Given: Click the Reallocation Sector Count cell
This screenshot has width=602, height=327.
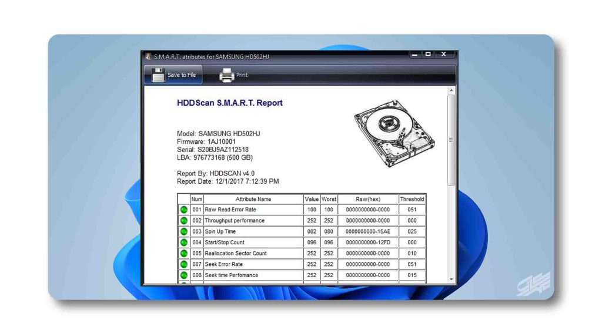Looking at the screenshot, I should [x=253, y=254].
